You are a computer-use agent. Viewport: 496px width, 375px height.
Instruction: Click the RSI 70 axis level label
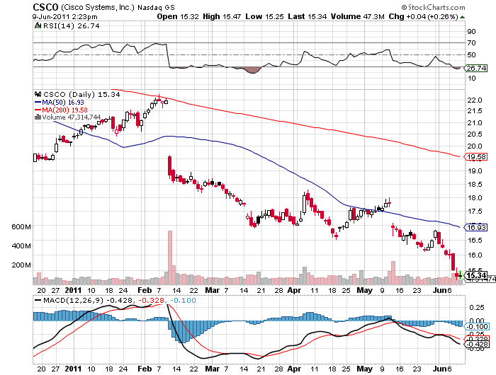coord(471,43)
